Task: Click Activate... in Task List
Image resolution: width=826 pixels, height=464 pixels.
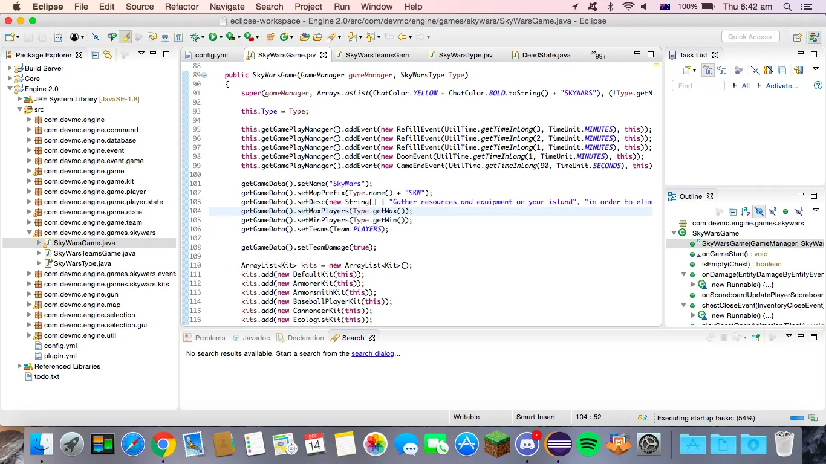Action: [782, 86]
